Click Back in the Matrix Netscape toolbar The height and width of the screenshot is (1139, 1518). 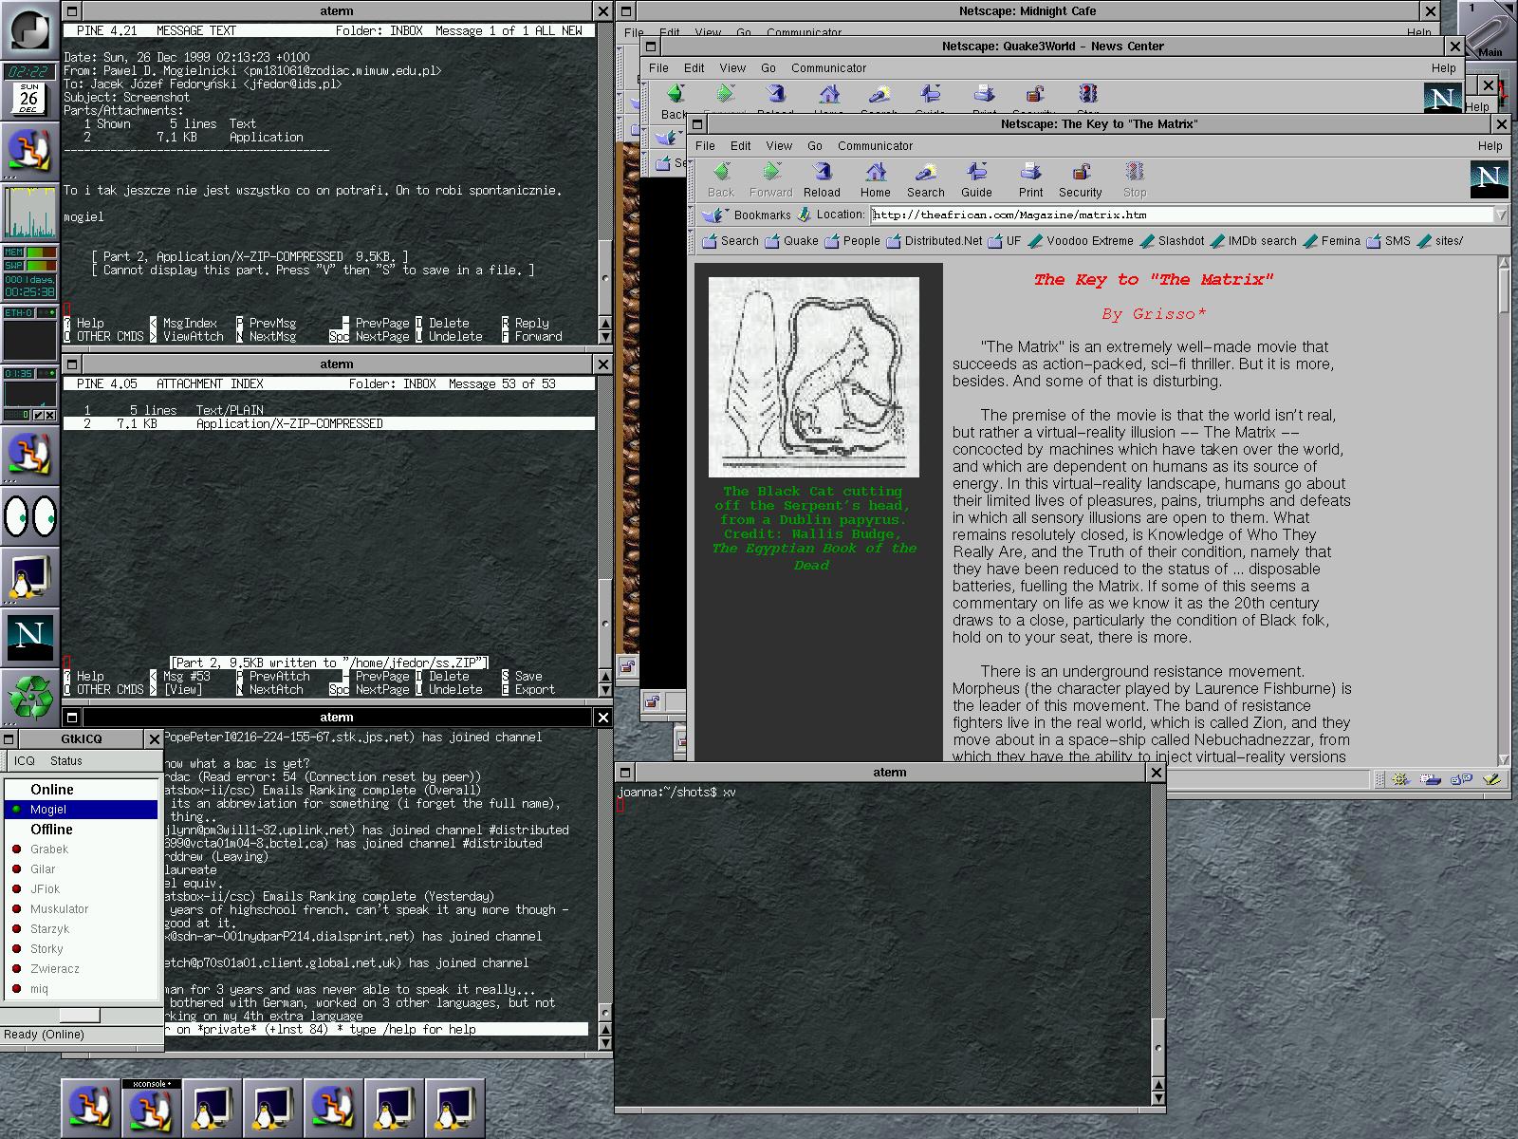[721, 178]
